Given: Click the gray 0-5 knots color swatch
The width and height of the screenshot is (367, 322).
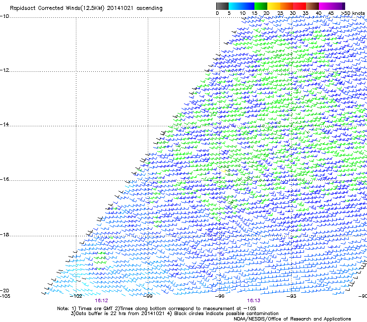Looking at the screenshot, I should click(x=222, y=6).
